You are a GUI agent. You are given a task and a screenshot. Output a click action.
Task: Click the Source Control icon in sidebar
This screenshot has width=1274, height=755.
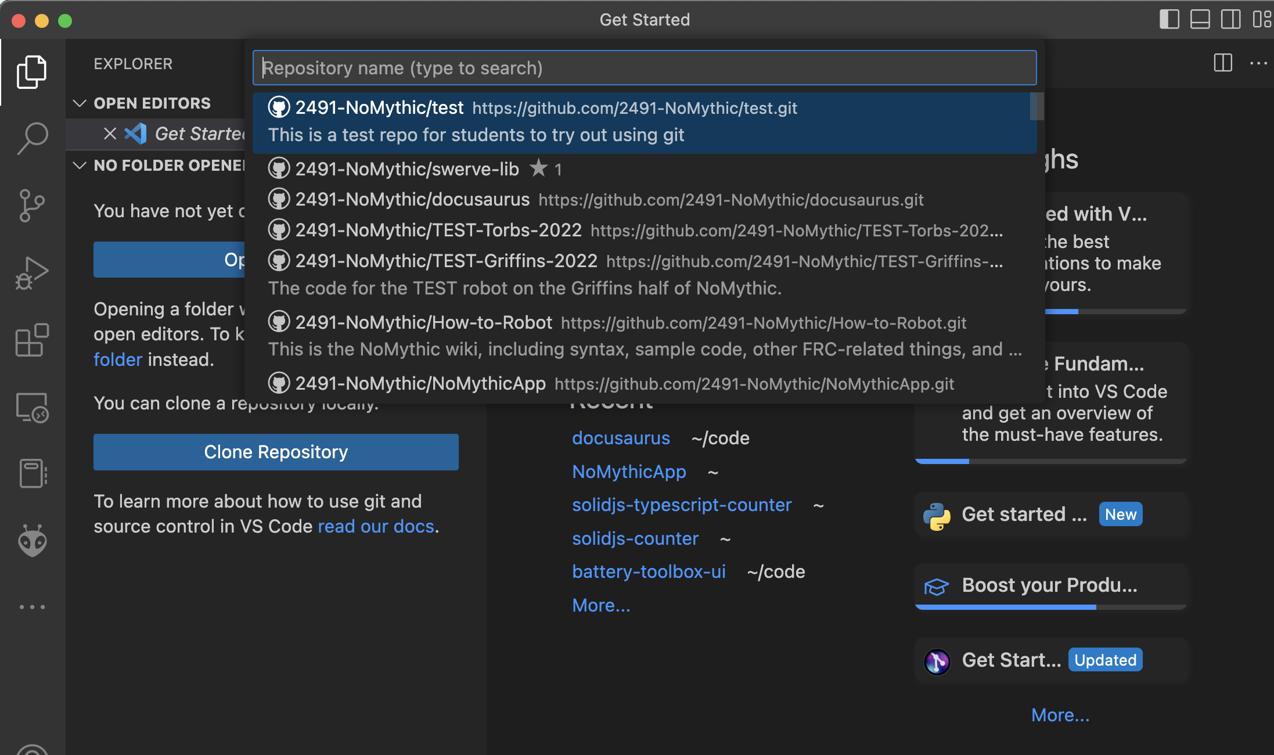pyautogui.click(x=31, y=205)
